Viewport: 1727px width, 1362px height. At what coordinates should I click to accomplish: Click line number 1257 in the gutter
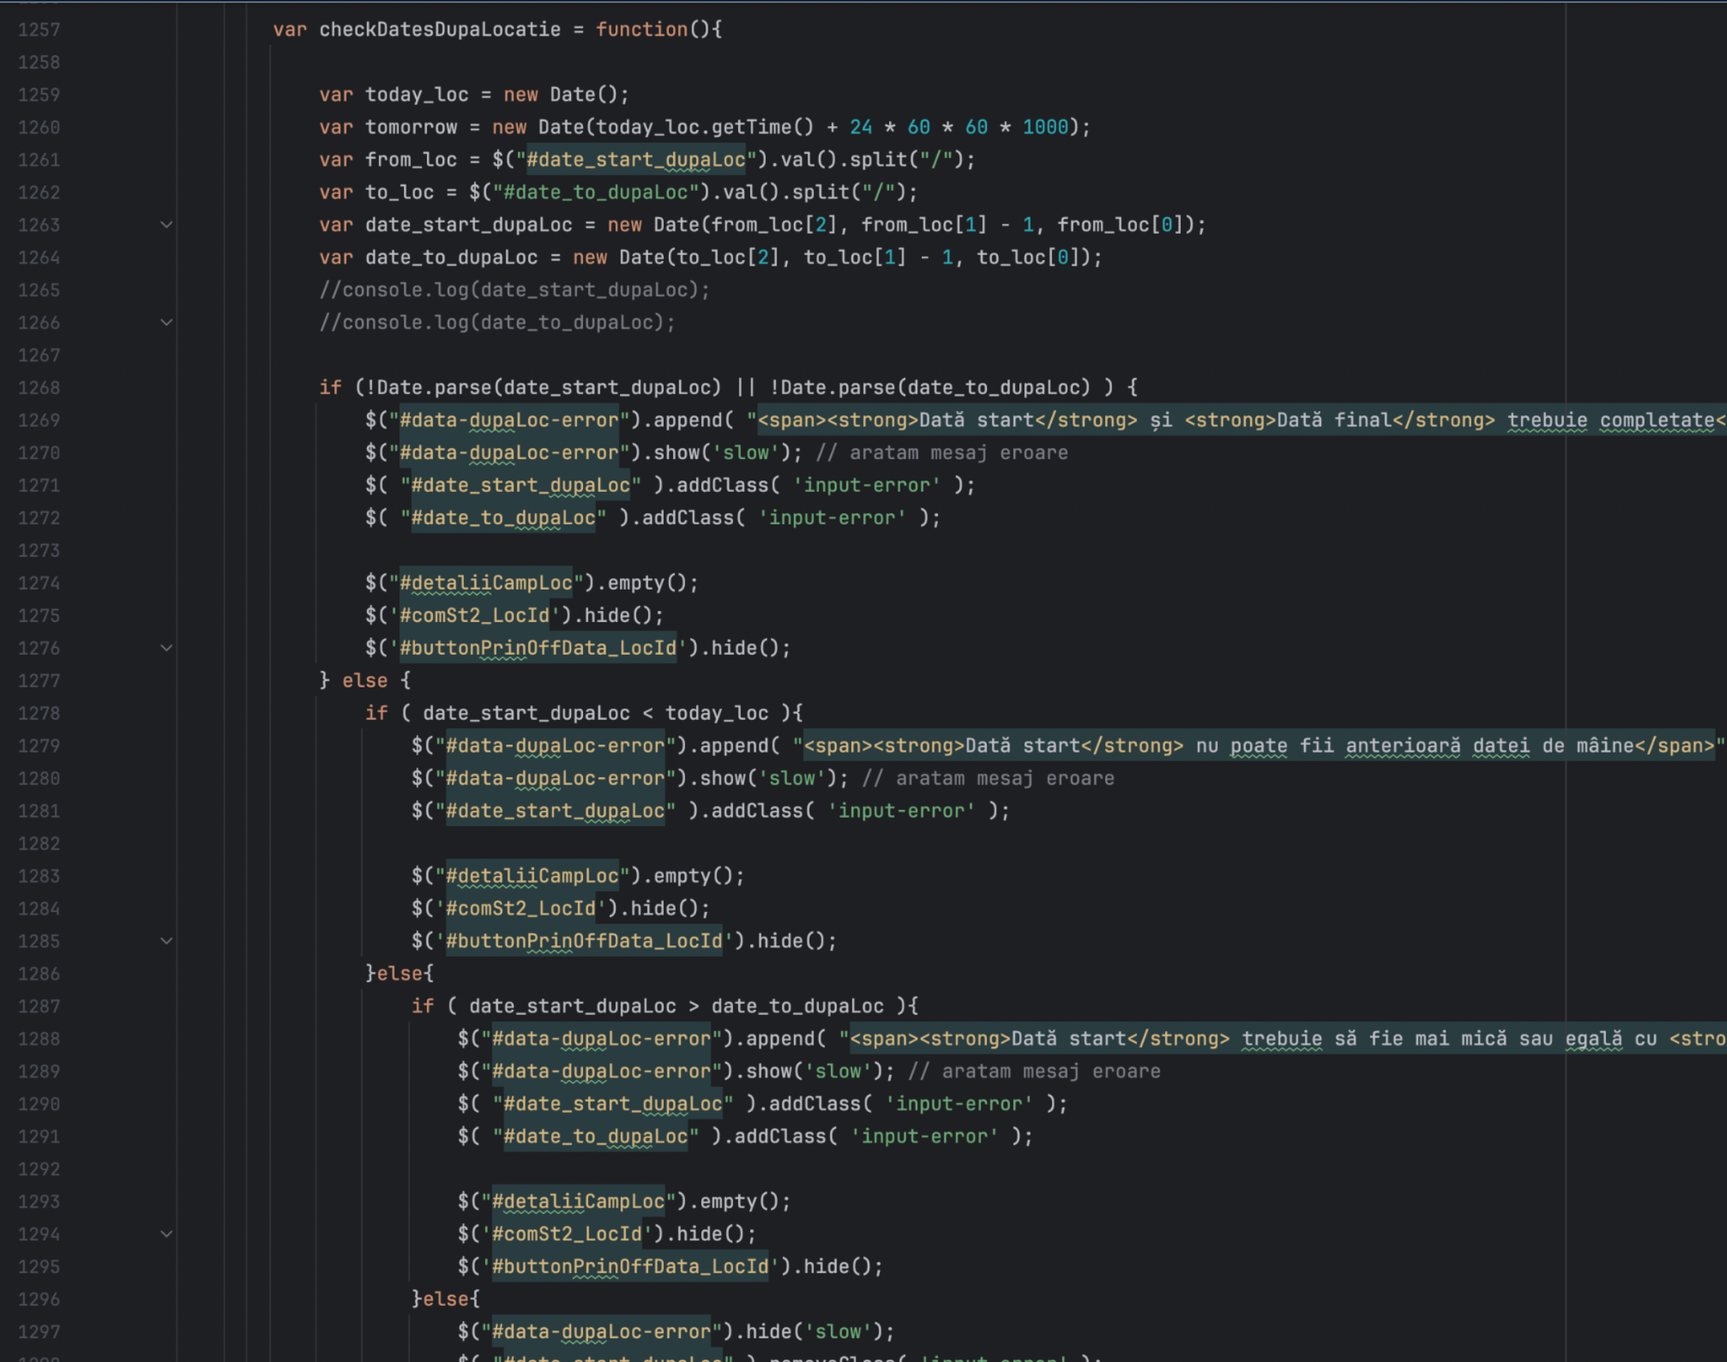(38, 29)
